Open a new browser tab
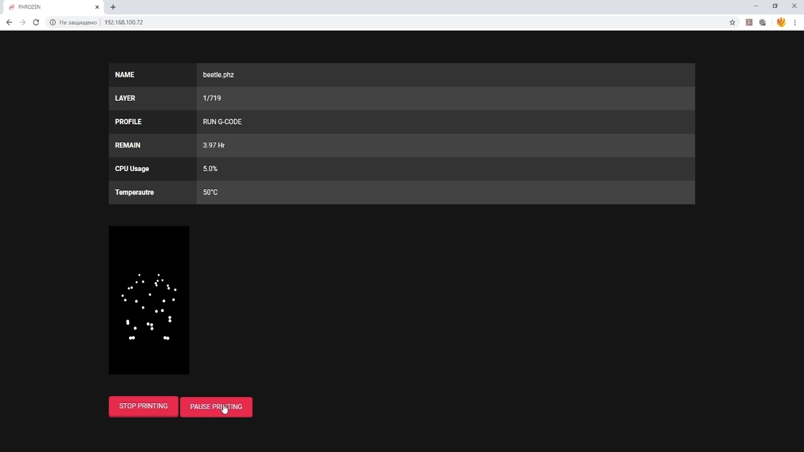804x452 pixels. 113,7
